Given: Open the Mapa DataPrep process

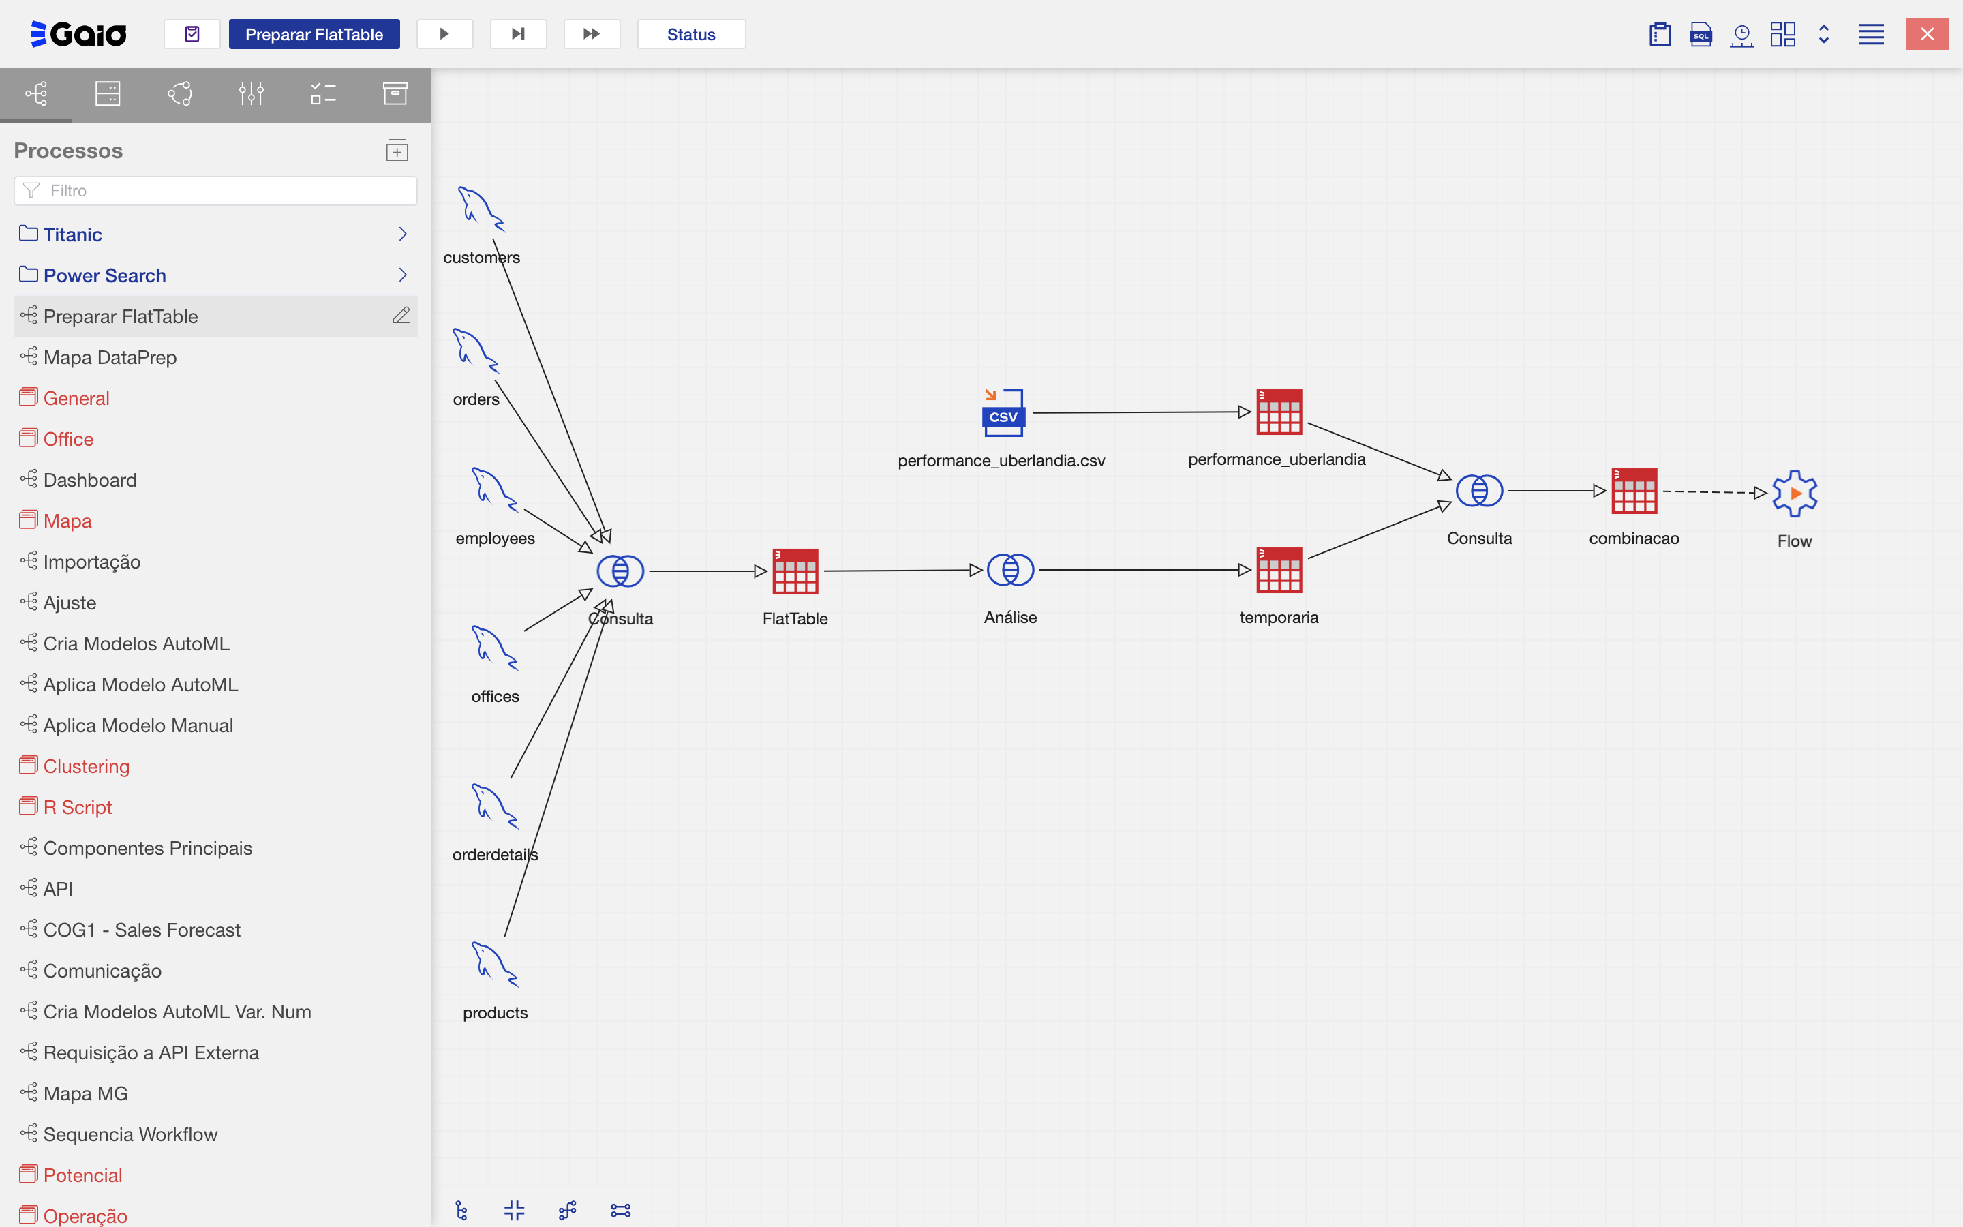Looking at the screenshot, I should 110,357.
